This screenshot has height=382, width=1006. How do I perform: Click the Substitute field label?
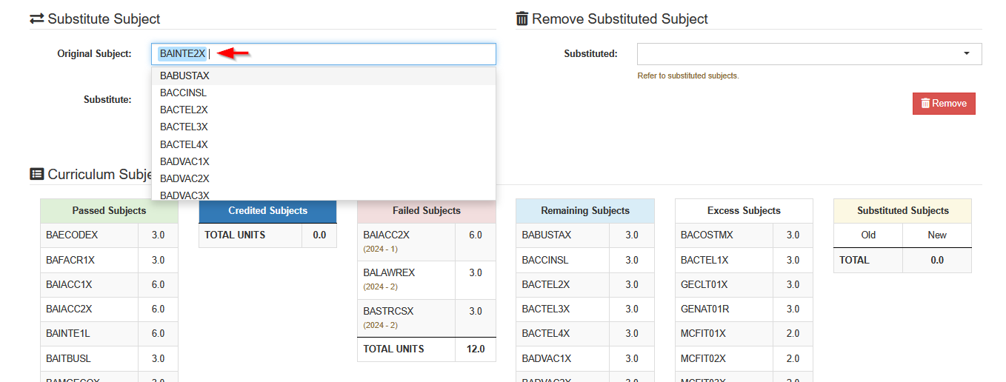(107, 99)
